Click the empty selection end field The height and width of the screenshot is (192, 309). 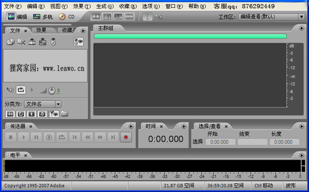pyautogui.click(x=252, y=142)
